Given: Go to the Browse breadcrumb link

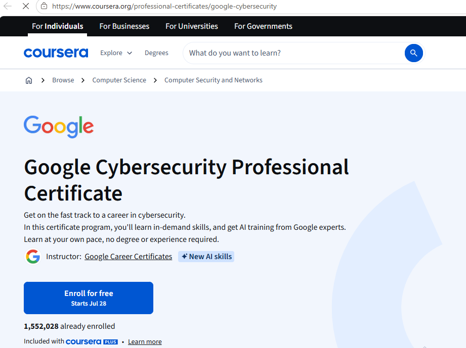Looking at the screenshot, I should [x=63, y=80].
